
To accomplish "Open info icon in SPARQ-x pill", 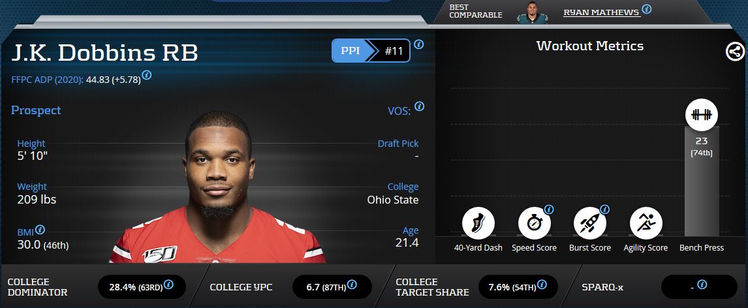I will [x=702, y=285].
